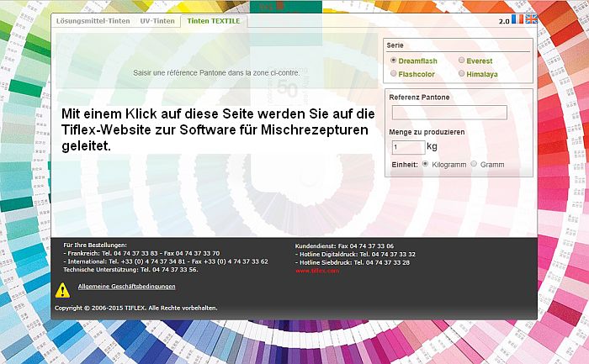Click into the Referenz Pantone input field
Image resolution: width=589 pixels, height=364 pixels.
449,113
